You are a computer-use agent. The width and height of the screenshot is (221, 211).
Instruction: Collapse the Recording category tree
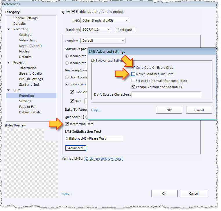click(9, 29)
